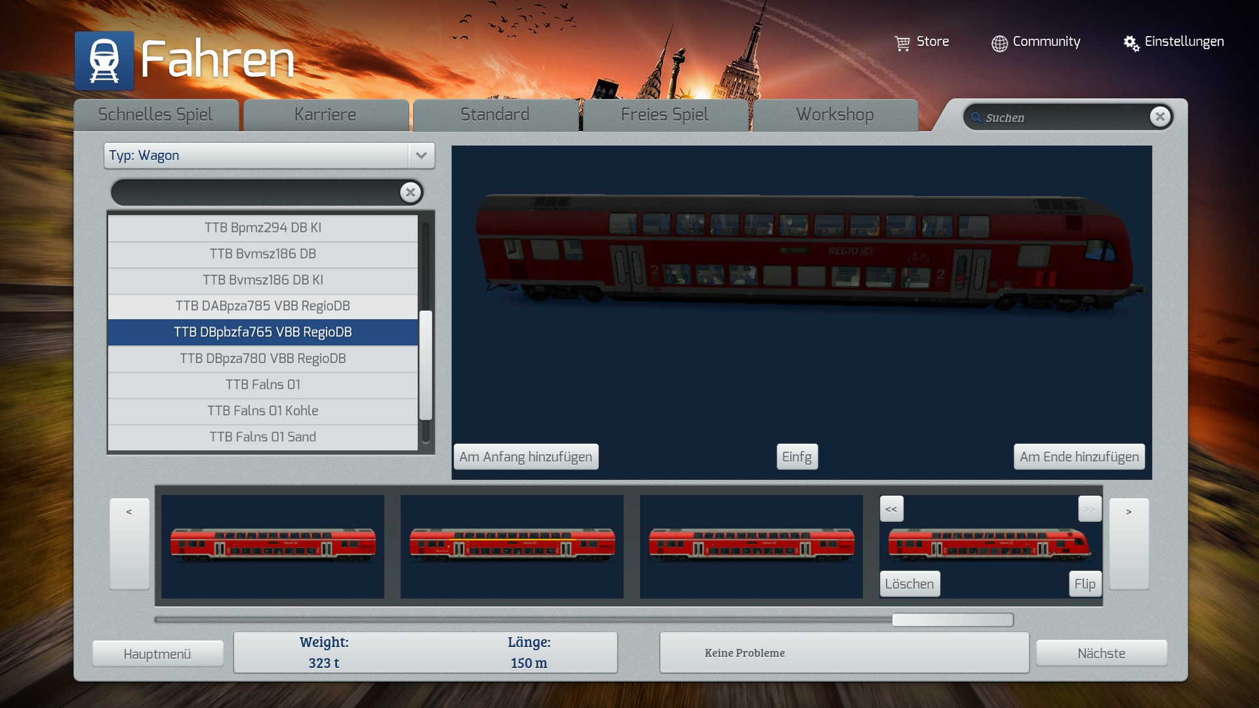
Task: Switch to the Karriere tab
Action: pyautogui.click(x=325, y=115)
